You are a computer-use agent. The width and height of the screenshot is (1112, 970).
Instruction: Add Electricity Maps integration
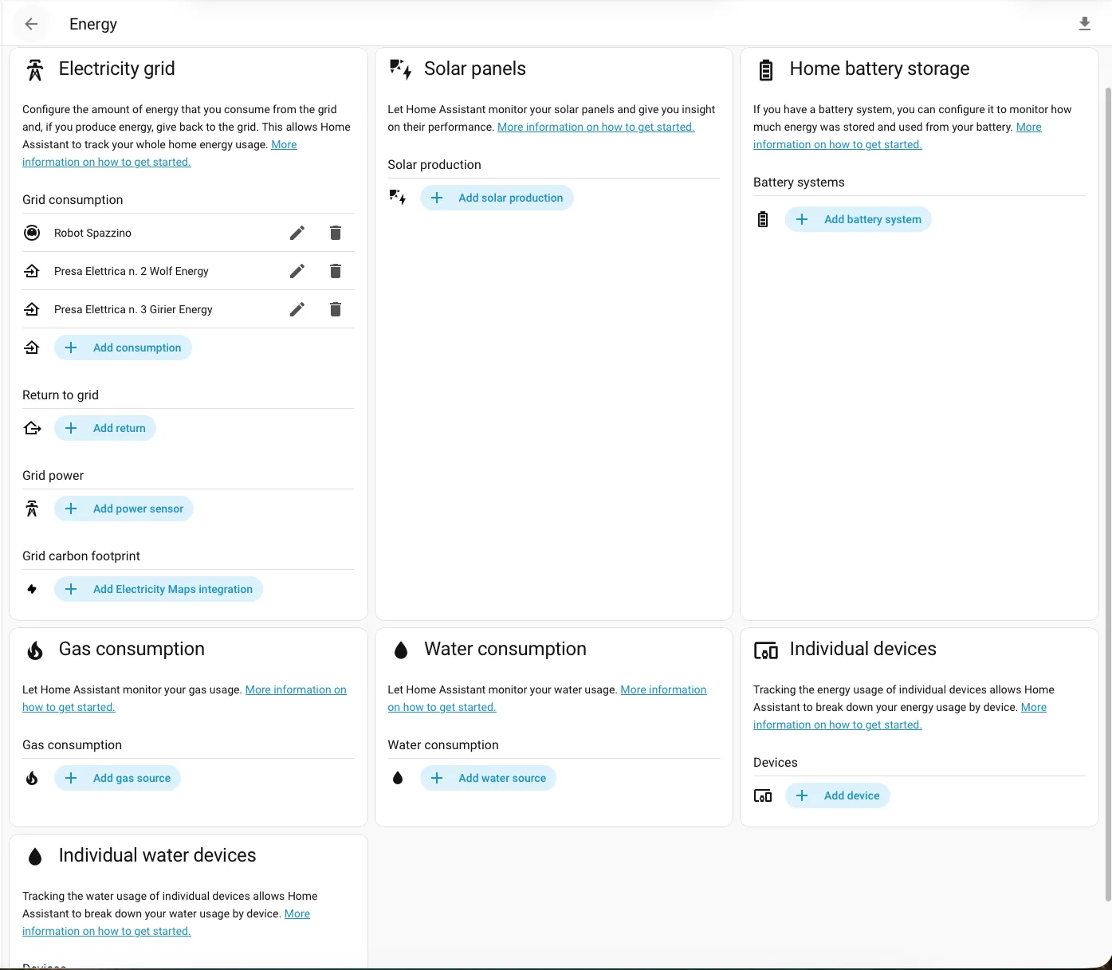pyautogui.click(x=159, y=589)
